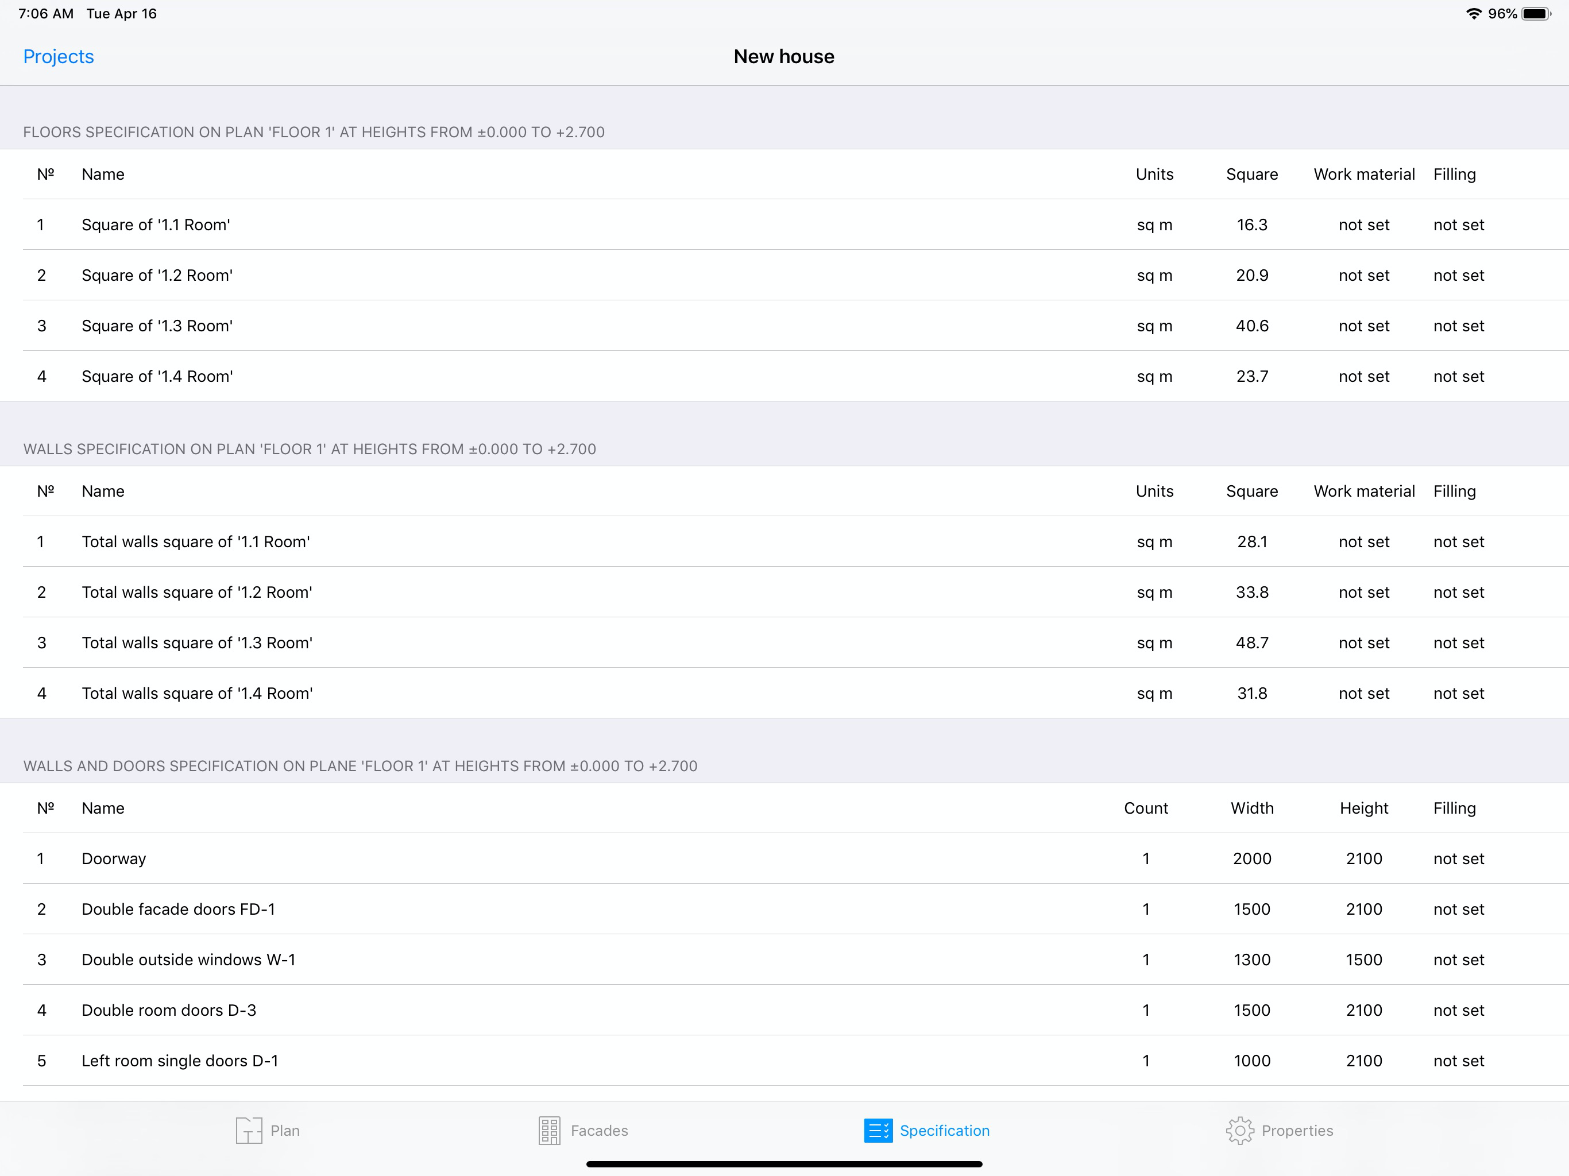
Task: Select row Square of '1.3 Room'
Action: pyautogui.click(x=784, y=325)
